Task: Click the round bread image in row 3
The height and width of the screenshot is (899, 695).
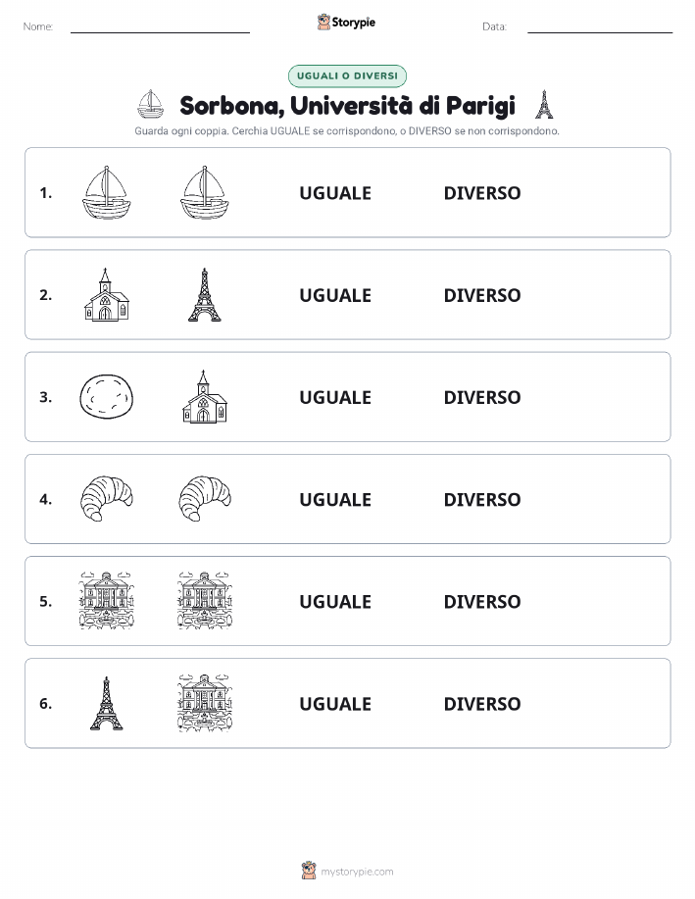Action: point(107,397)
